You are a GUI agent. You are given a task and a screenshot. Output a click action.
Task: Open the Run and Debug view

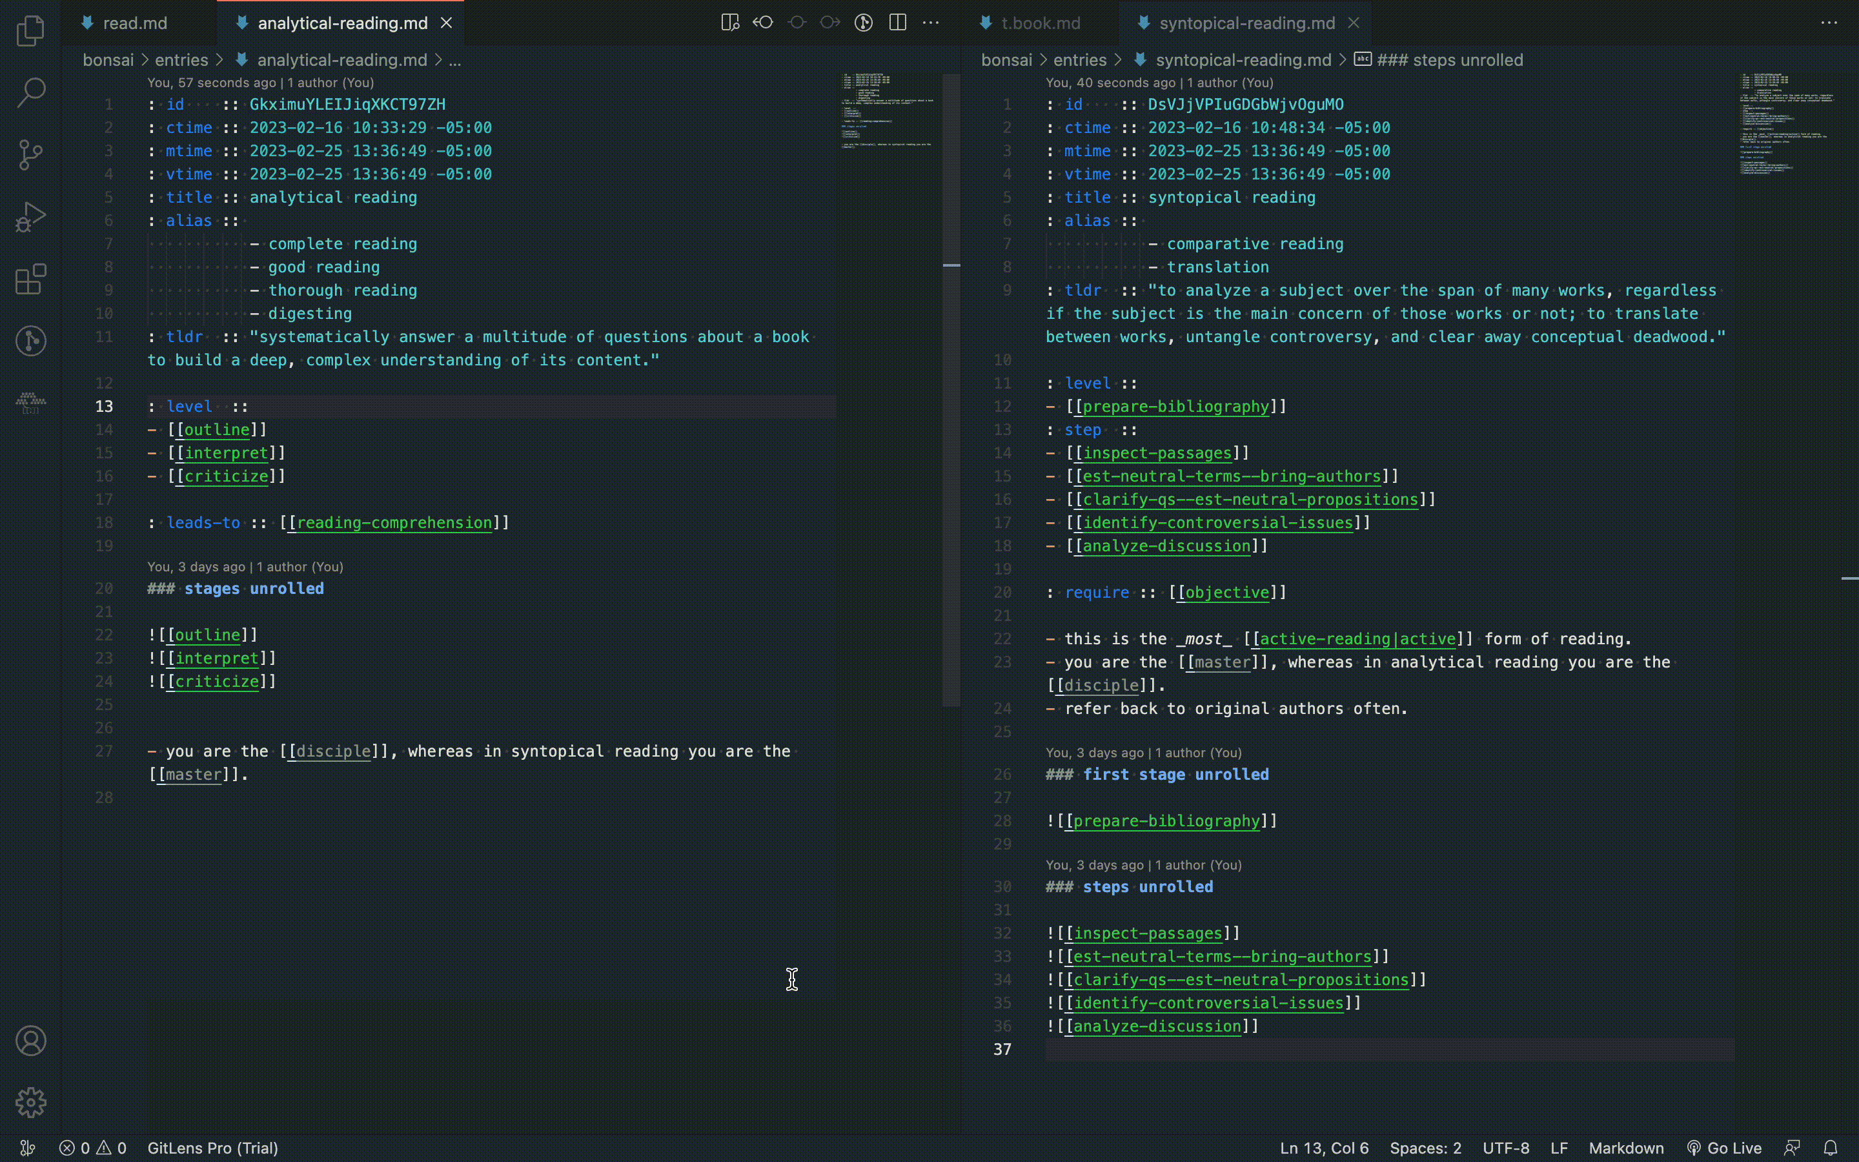click(31, 217)
